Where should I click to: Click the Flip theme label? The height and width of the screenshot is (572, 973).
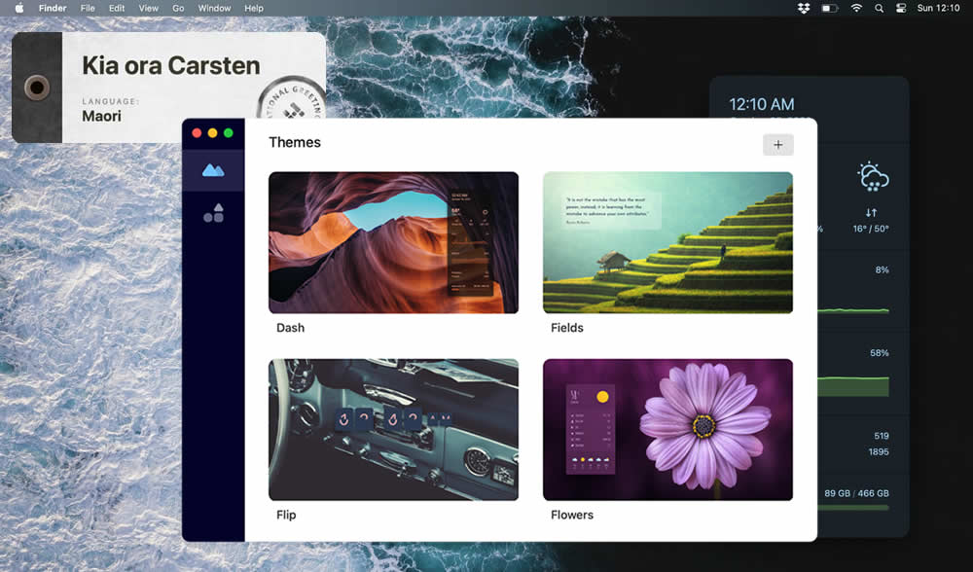pos(286,515)
